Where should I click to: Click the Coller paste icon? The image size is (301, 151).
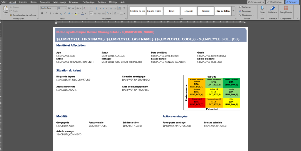[5, 9]
